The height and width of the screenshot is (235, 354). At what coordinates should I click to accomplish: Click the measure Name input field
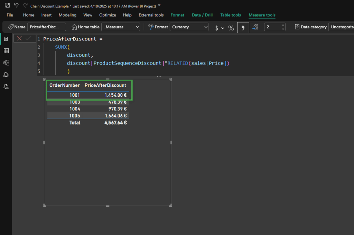[47, 27]
